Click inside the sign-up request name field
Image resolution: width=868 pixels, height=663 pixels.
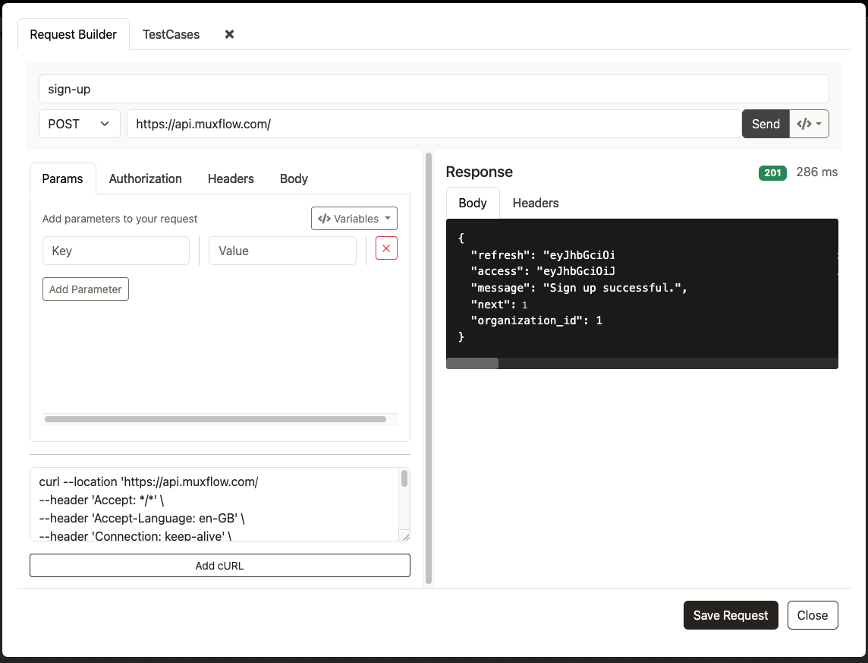(432, 89)
